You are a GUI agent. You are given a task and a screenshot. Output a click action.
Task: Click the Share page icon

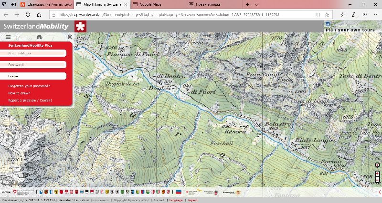coord(365,15)
